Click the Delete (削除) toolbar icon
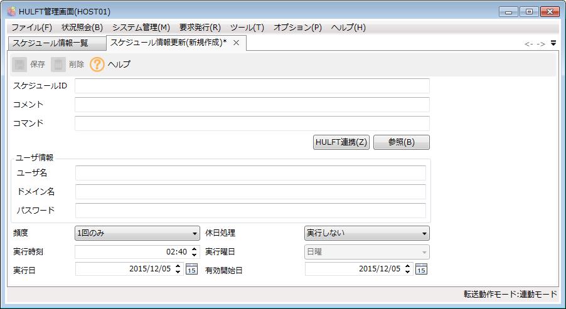This screenshot has height=309, width=566. pyautogui.click(x=58, y=65)
